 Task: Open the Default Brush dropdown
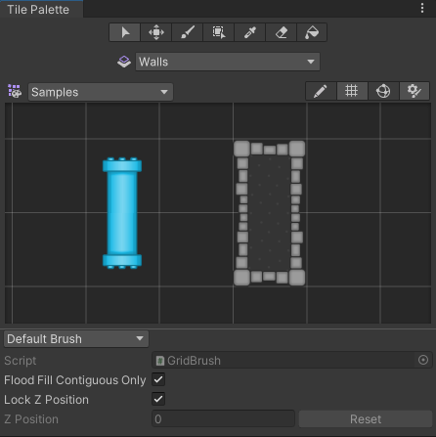coord(76,339)
